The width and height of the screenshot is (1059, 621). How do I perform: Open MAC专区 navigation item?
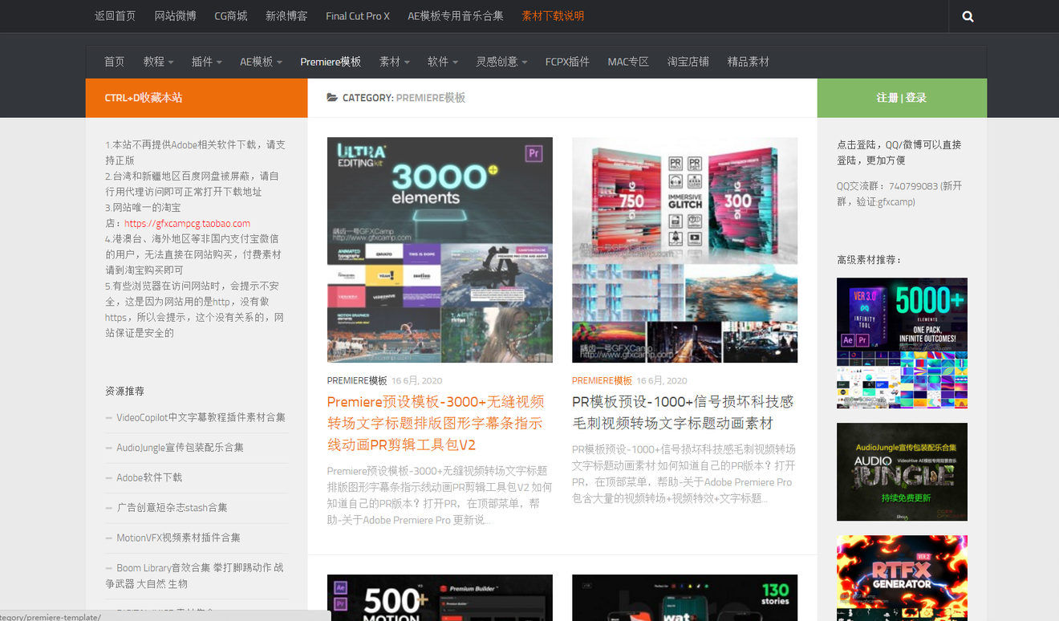pyautogui.click(x=628, y=62)
